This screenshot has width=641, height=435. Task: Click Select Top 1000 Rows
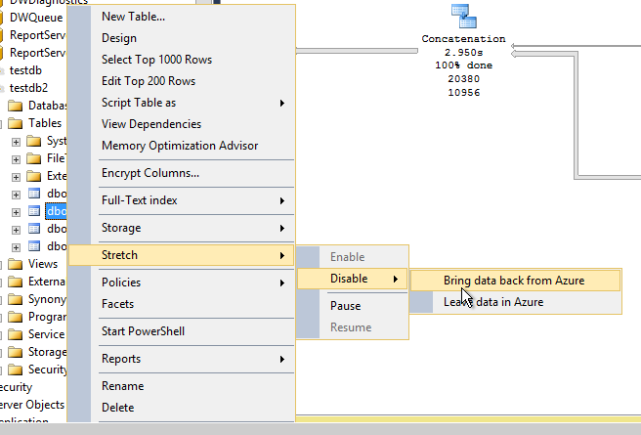(x=156, y=60)
